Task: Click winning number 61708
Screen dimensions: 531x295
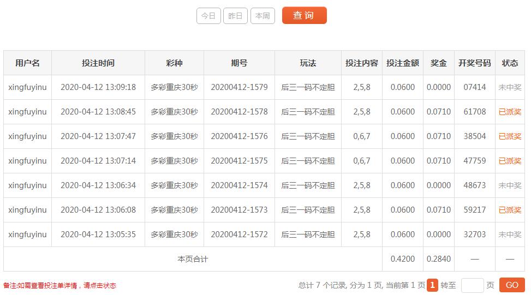Action: click(x=474, y=112)
